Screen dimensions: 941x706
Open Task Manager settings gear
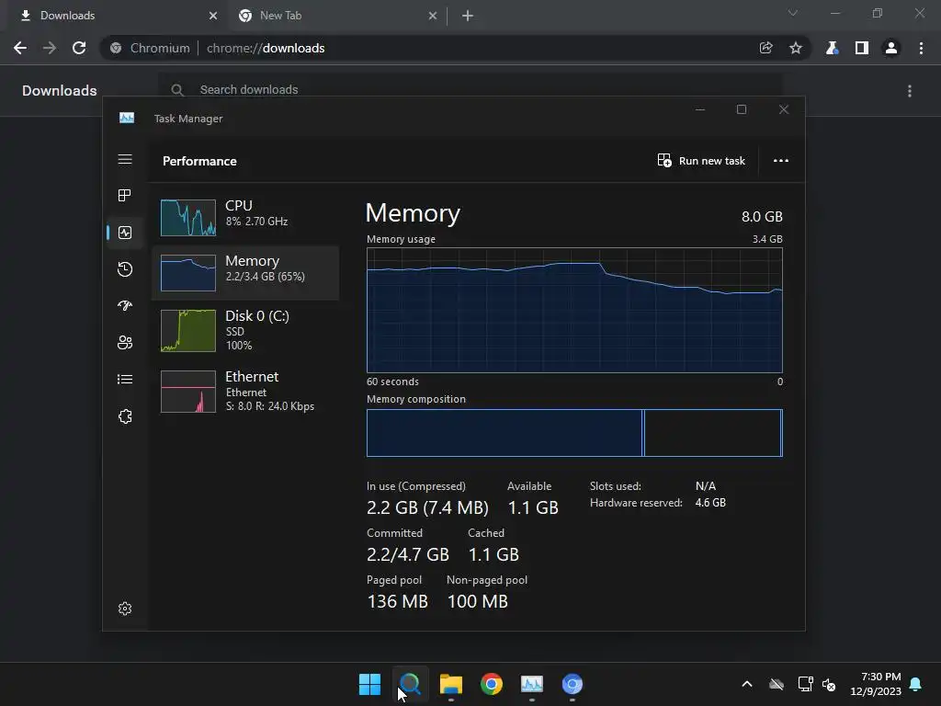(x=125, y=609)
